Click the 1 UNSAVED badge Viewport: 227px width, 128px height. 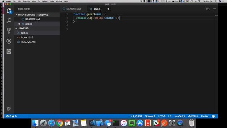(43, 15)
